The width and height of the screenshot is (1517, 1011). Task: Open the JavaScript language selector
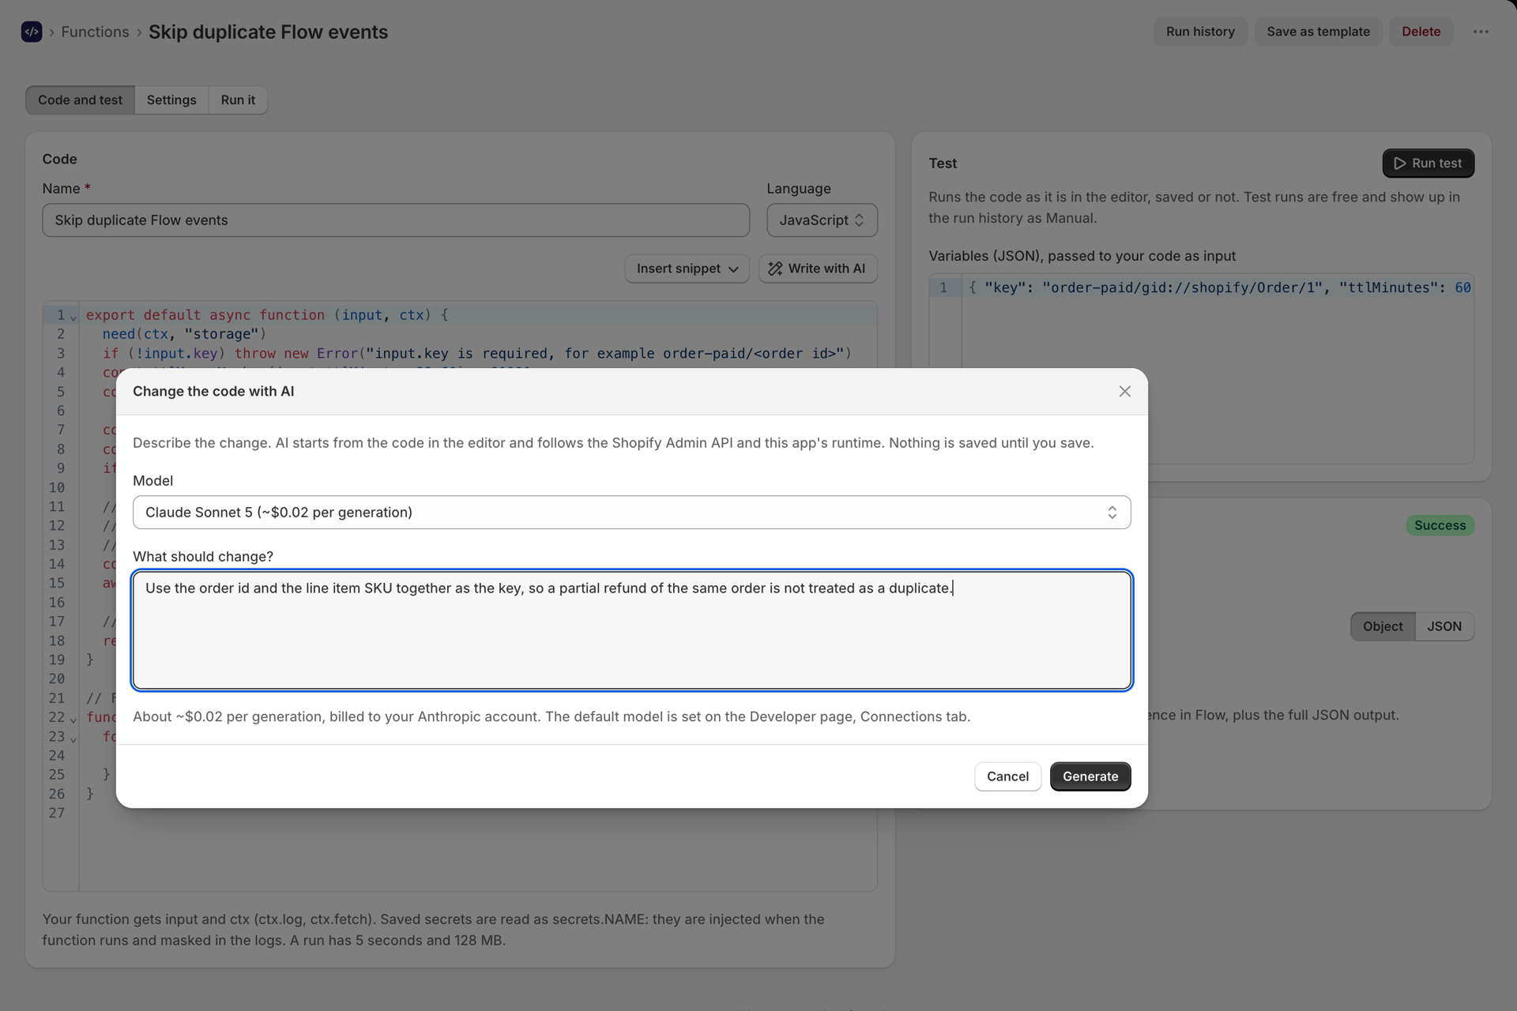point(822,220)
